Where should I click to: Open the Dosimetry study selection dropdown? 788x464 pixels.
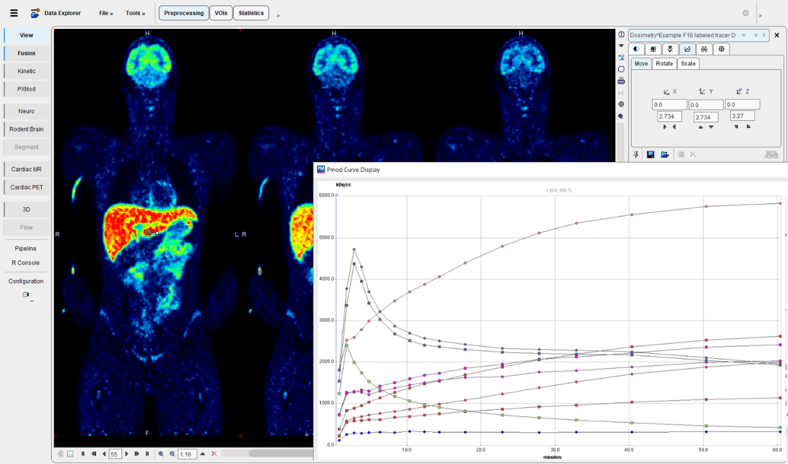coord(744,36)
